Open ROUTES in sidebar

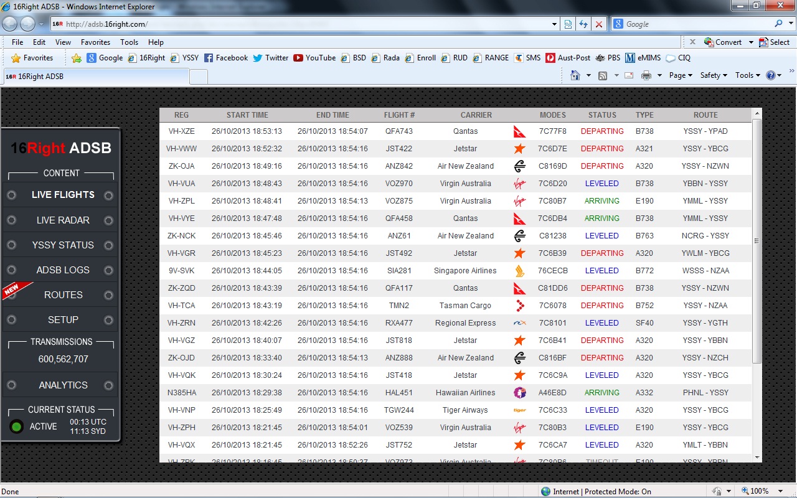pyautogui.click(x=60, y=295)
